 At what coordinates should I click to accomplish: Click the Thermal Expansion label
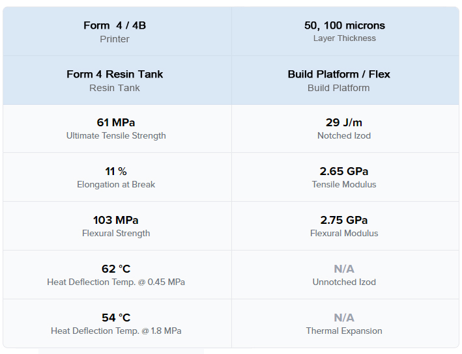coord(344,331)
